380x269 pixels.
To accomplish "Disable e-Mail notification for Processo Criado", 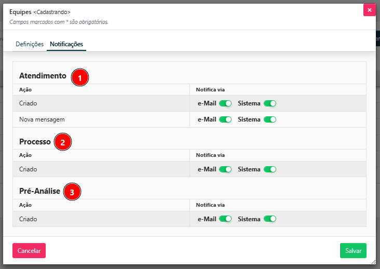I will 225,169.
